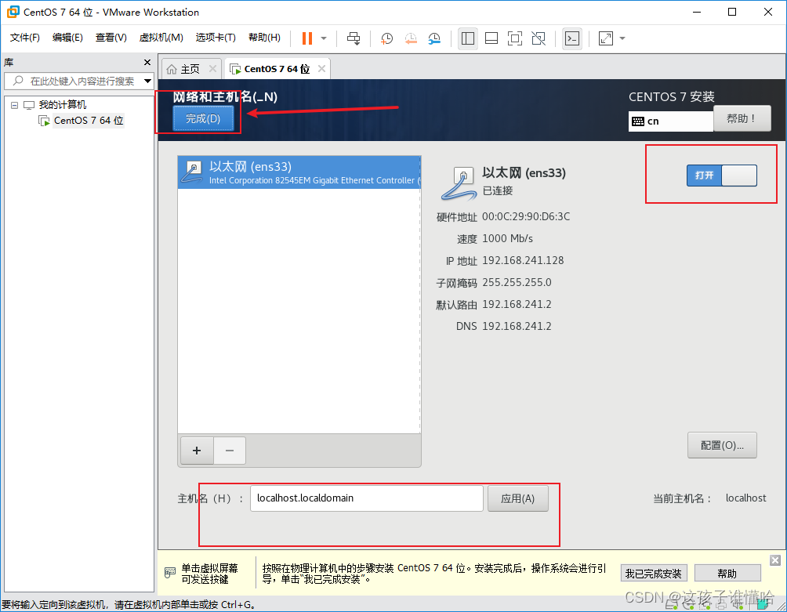Viewport: 787px width, 612px height.
Task: Close the CentOS 7 64 位 tab
Action: 321,69
